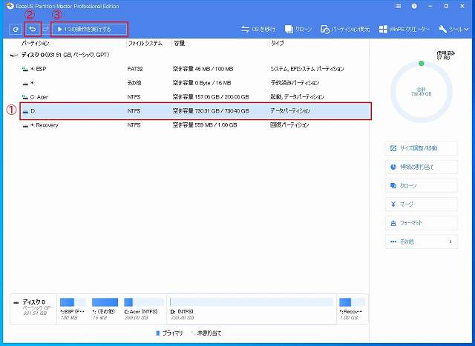Click the Clone button in right panel
The height and width of the screenshot is (346, 475).
click(422, 186)
